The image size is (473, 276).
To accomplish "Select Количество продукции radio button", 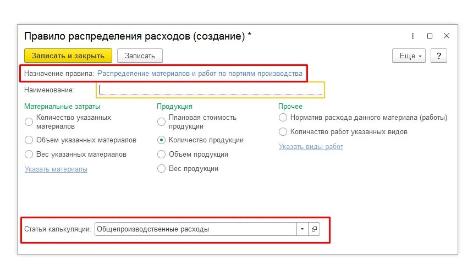I will (x=161, y=140).
